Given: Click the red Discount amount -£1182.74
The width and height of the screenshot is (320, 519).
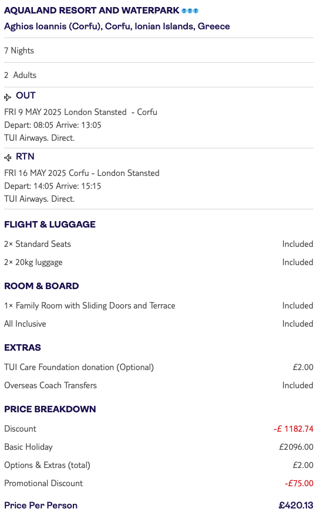Looking at the screenshot, I should coord(294,429).
